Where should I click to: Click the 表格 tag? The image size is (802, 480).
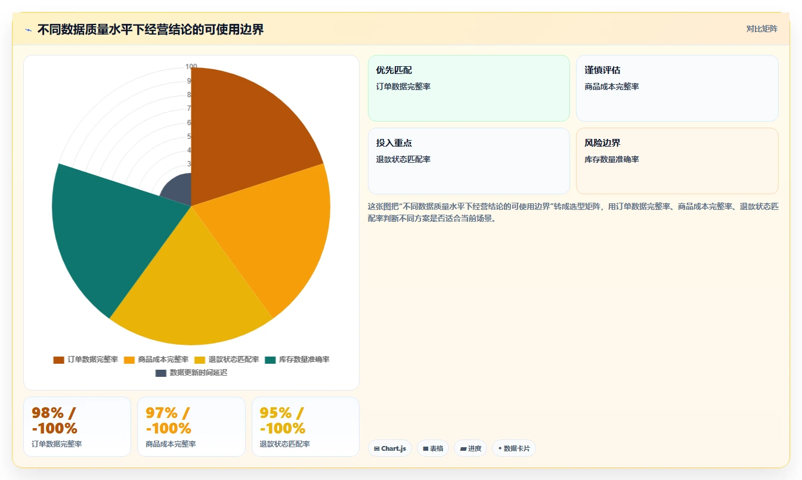pyautogui.click(x=433, y=448)
